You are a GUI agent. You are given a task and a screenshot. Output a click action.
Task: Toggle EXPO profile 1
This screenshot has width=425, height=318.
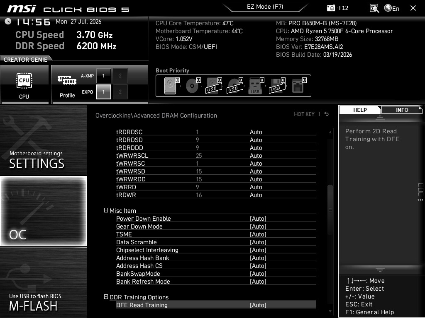[103, 92]
